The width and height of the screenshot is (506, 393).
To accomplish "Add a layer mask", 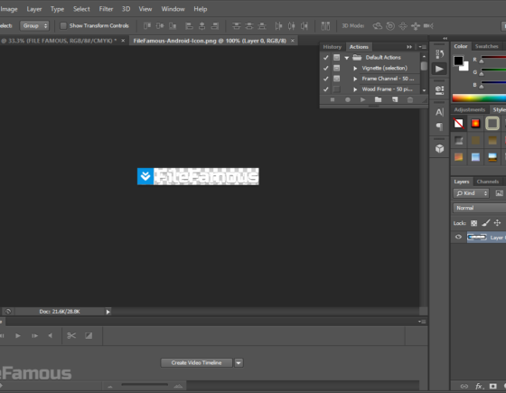I will pyautogui.click(x=492, y=386).
